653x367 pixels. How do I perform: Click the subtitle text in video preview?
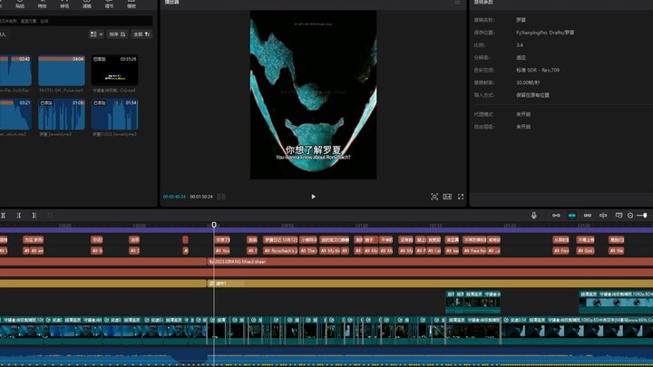click(x=313, y=153)
